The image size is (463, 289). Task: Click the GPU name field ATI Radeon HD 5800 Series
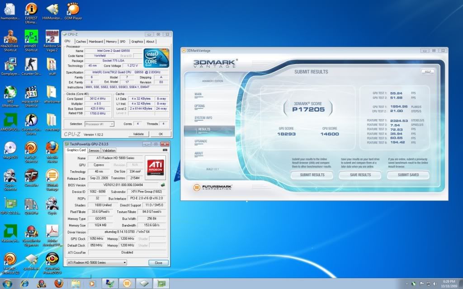pyautogui.click(x=115, y=158)
